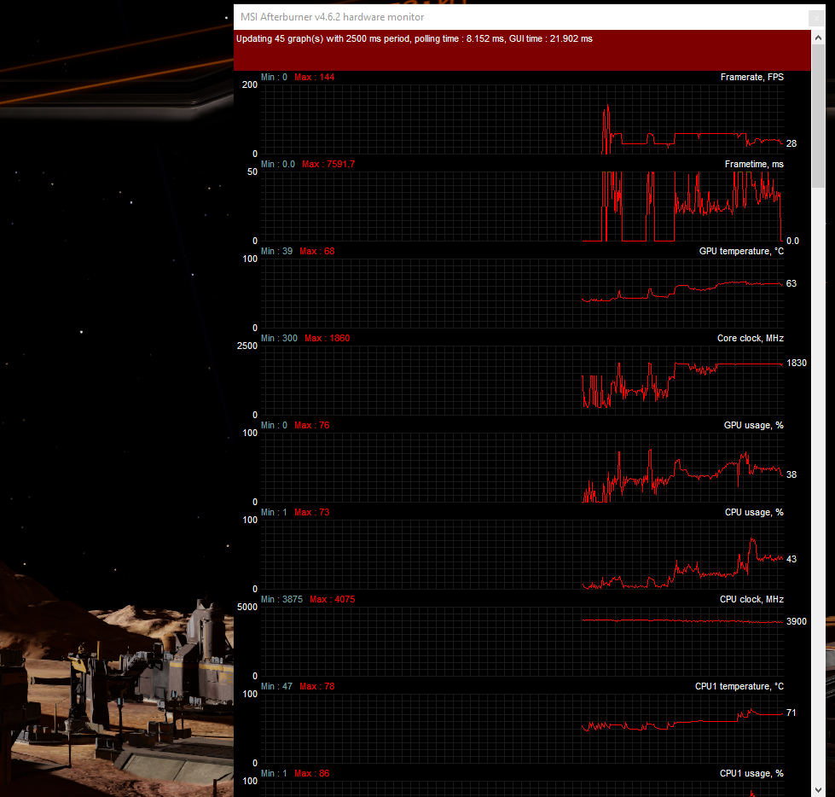Screen dimensions: 835x797
Task: Click inside the GPU usage, % graph
Action: (522, 468)
